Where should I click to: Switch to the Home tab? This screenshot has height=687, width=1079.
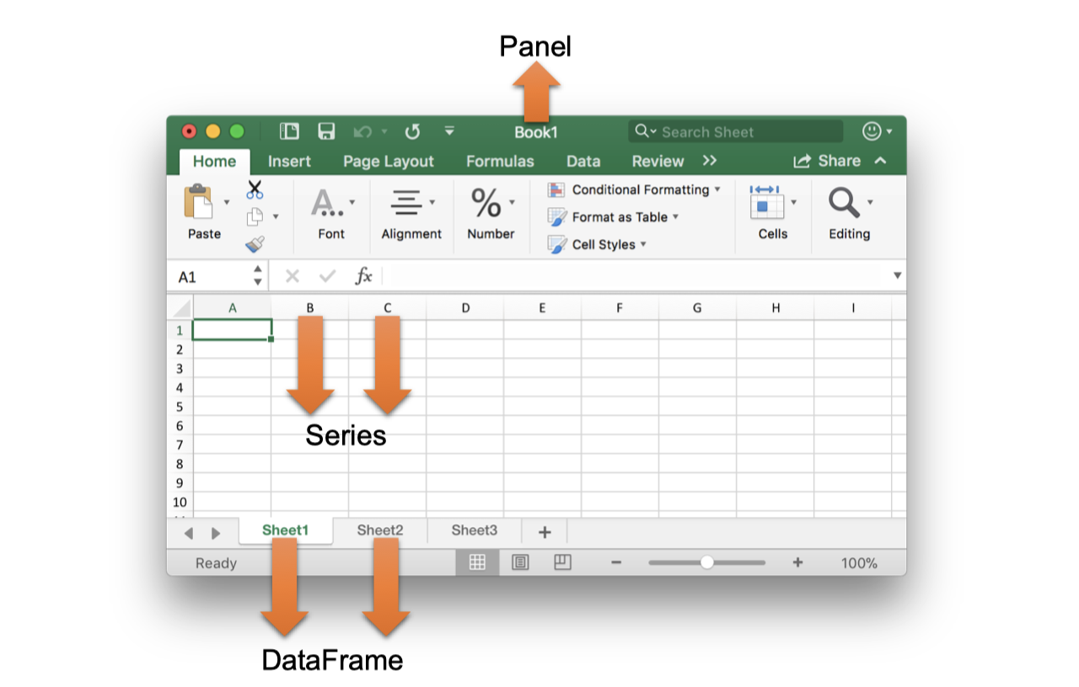tap(214, 162)
